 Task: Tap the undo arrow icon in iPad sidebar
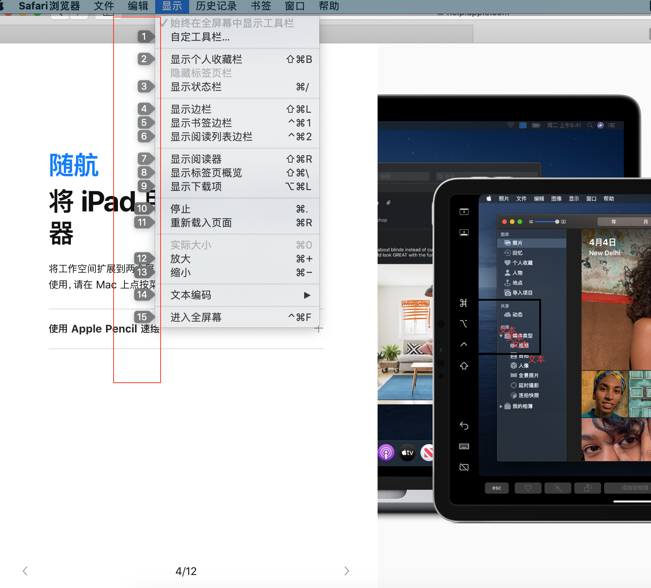pyautogui.click(x=464, y=426)
